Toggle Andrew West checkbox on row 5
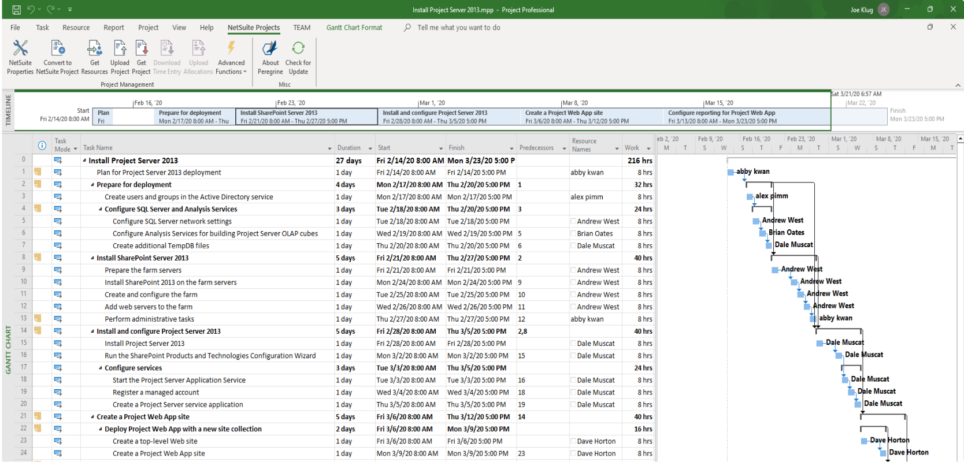 tap(573, 221)
